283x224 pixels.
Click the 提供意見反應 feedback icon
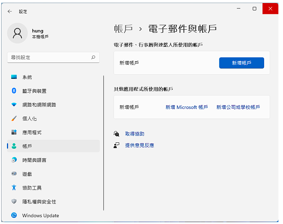[x=116, y=145]
